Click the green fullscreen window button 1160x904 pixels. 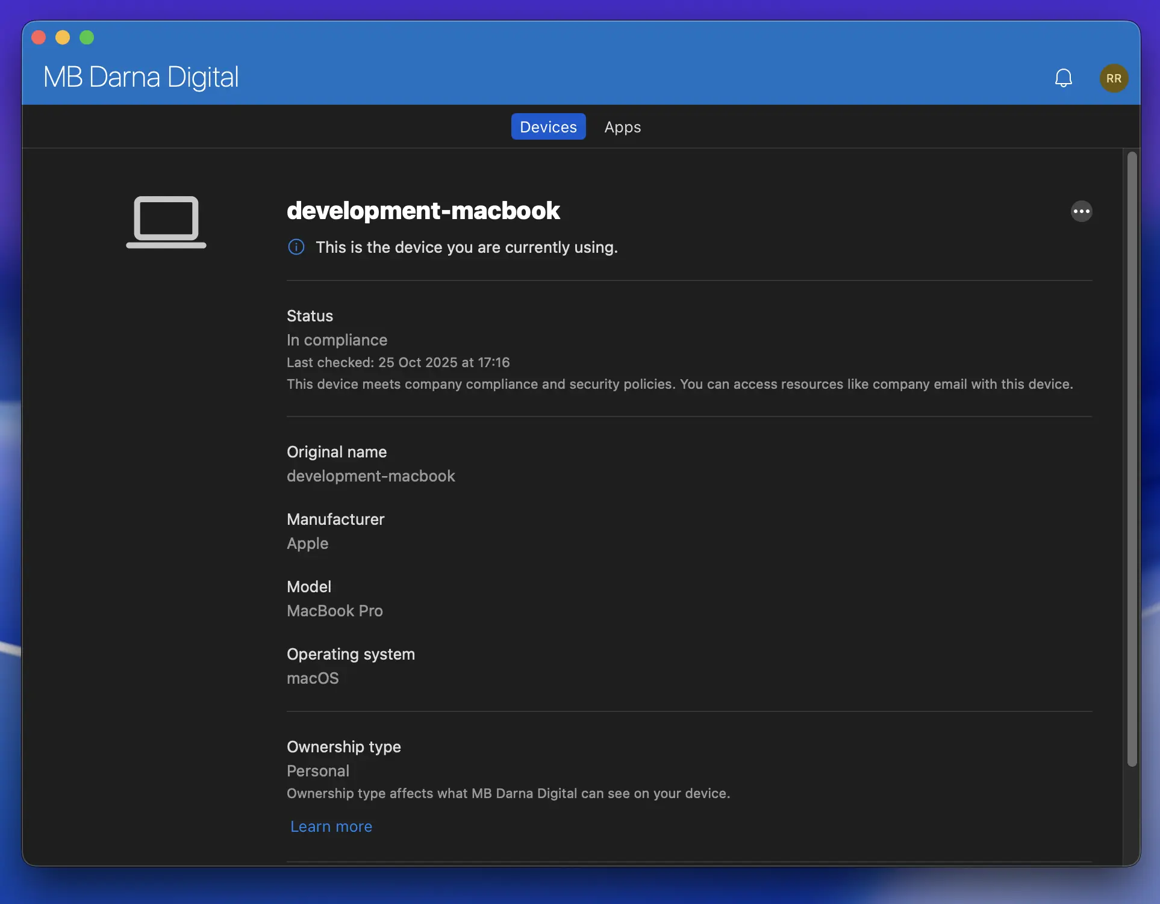(87, 37)
